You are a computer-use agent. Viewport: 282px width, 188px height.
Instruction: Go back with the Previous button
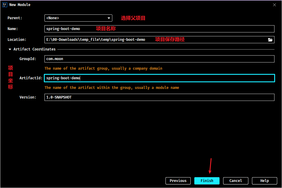click(178, 180)
